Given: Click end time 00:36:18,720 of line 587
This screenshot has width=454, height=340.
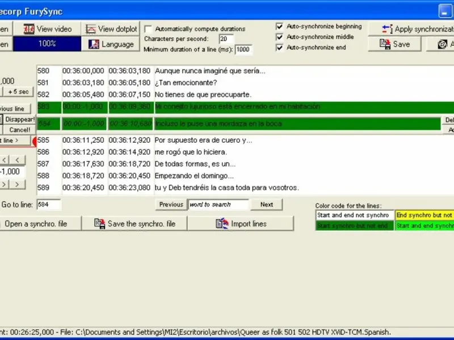Looking at the screenshot, I should click(x=129, y=164).
